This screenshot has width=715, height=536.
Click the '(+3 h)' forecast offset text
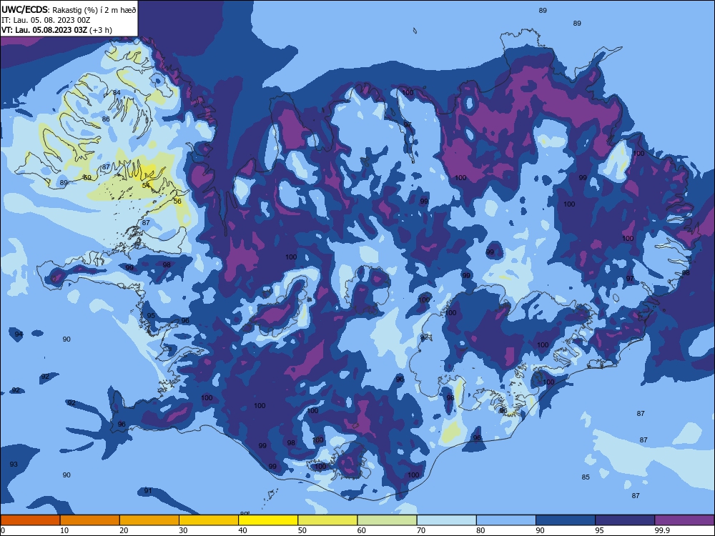[x=101, y=30]
